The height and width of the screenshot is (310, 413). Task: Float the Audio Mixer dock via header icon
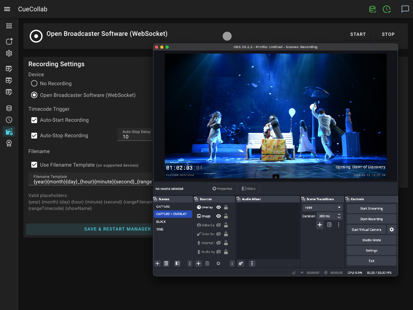coord(239,199)
